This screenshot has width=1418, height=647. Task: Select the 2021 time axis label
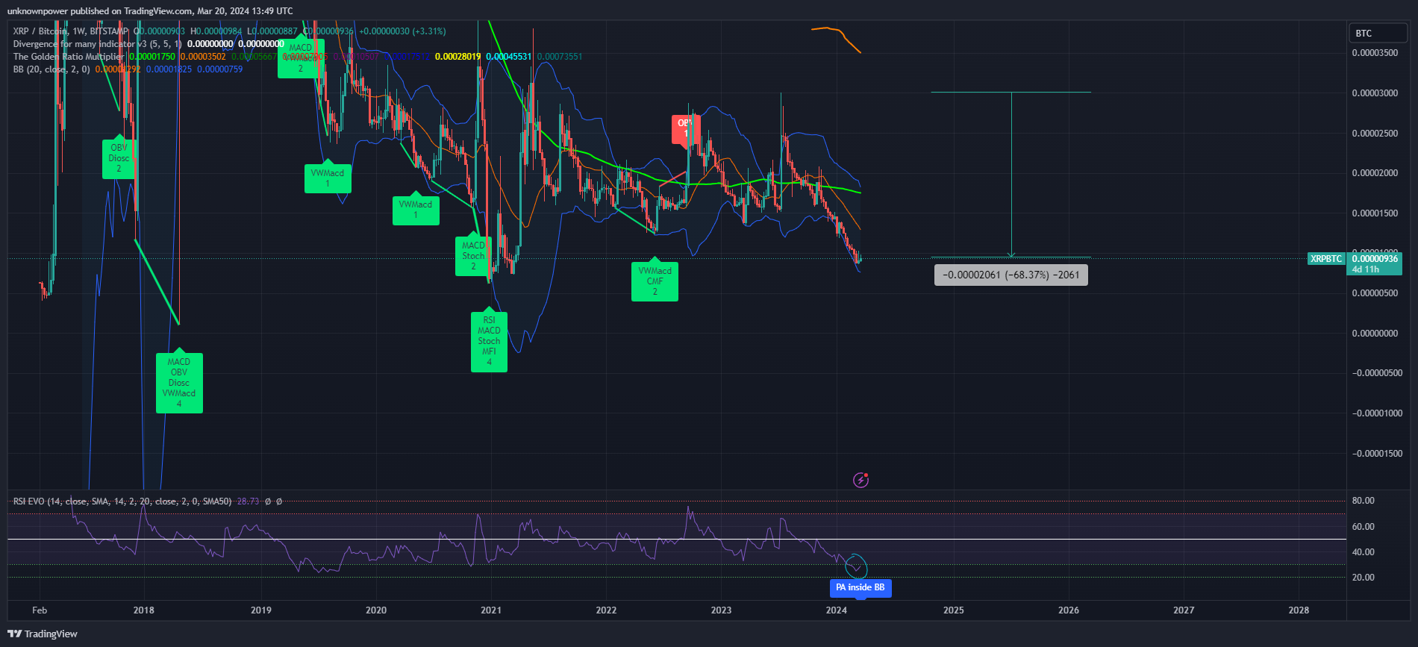[x=491, y=610]
